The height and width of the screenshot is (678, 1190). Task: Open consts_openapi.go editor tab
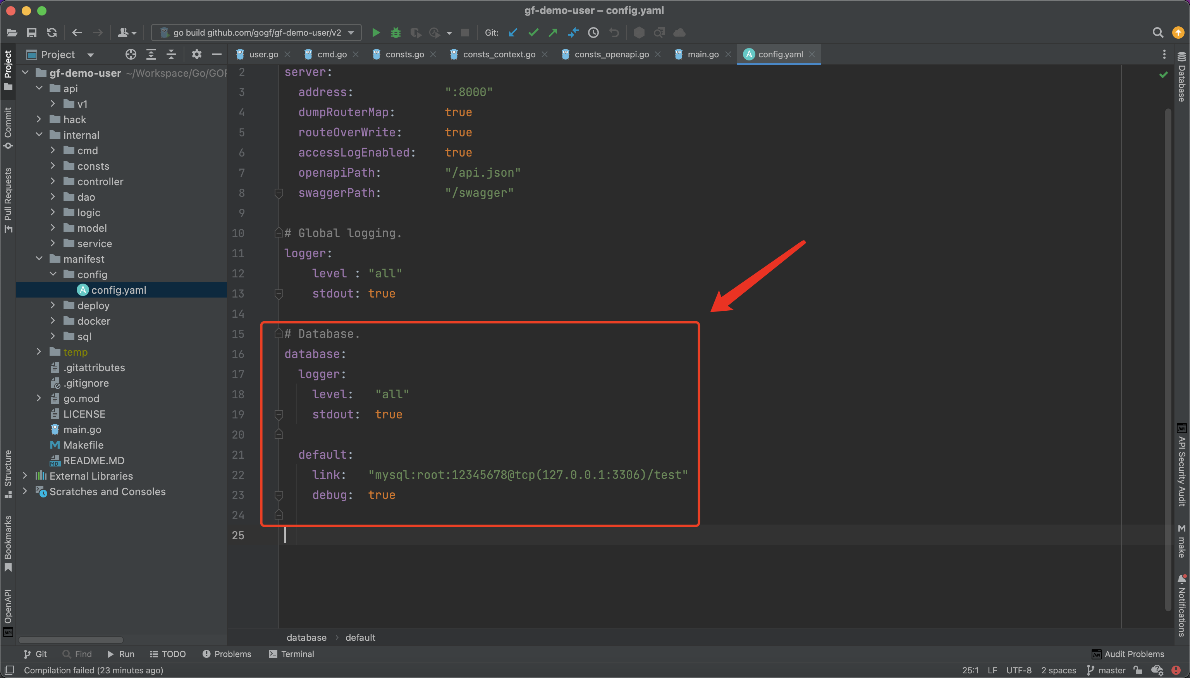pyautogui.click(x=611, y=55)
